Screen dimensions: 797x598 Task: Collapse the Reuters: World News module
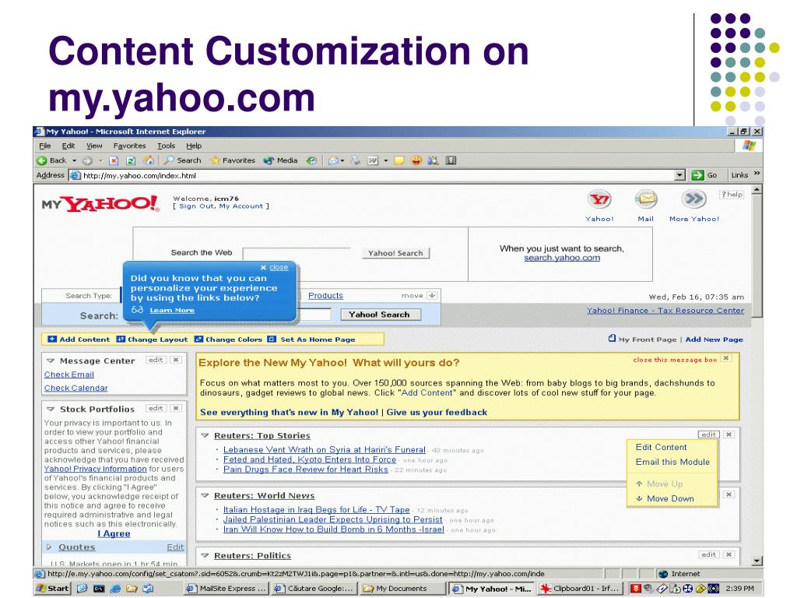(205, 496)
